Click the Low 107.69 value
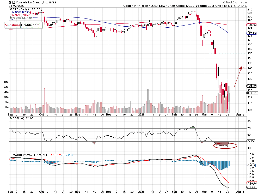258x194 pixels. click(167, 6)
